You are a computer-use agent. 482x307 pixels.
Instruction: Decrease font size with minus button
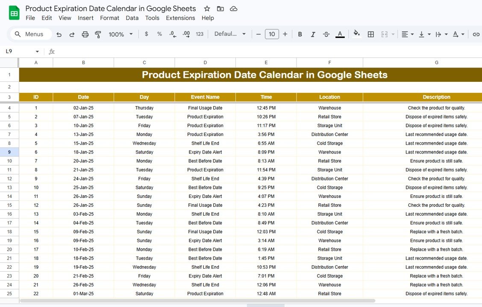259,34
